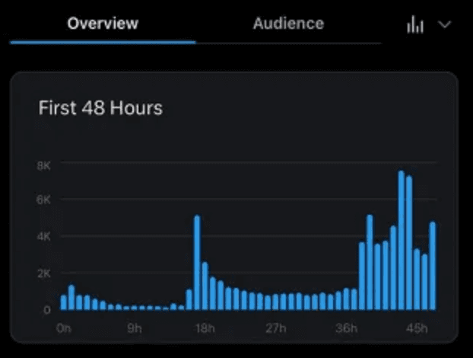Click the 18h label on the x-axis
Screen dimensions: 473x358
click(x=204, y=329)
